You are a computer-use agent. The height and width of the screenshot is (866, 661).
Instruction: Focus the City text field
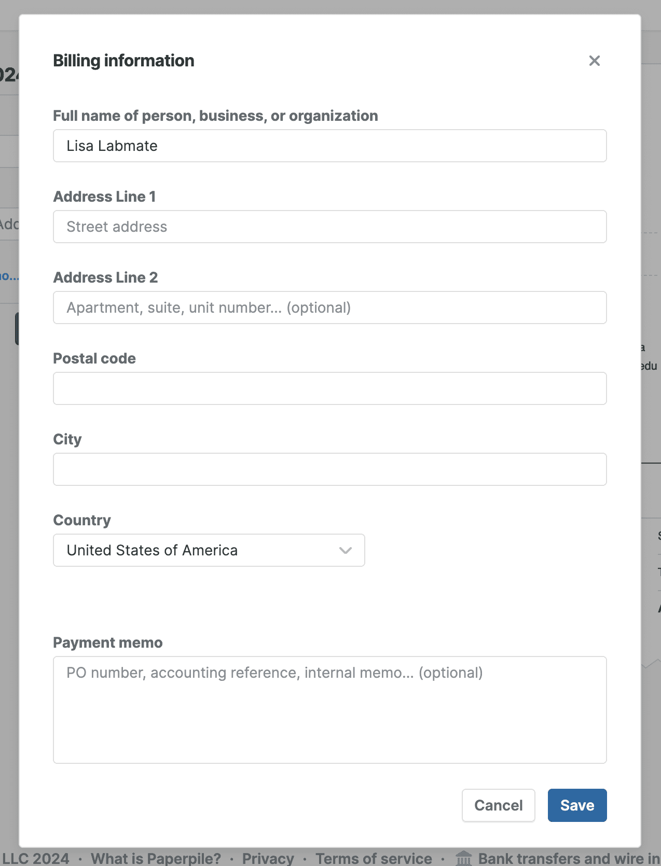(x=329, y=469)
